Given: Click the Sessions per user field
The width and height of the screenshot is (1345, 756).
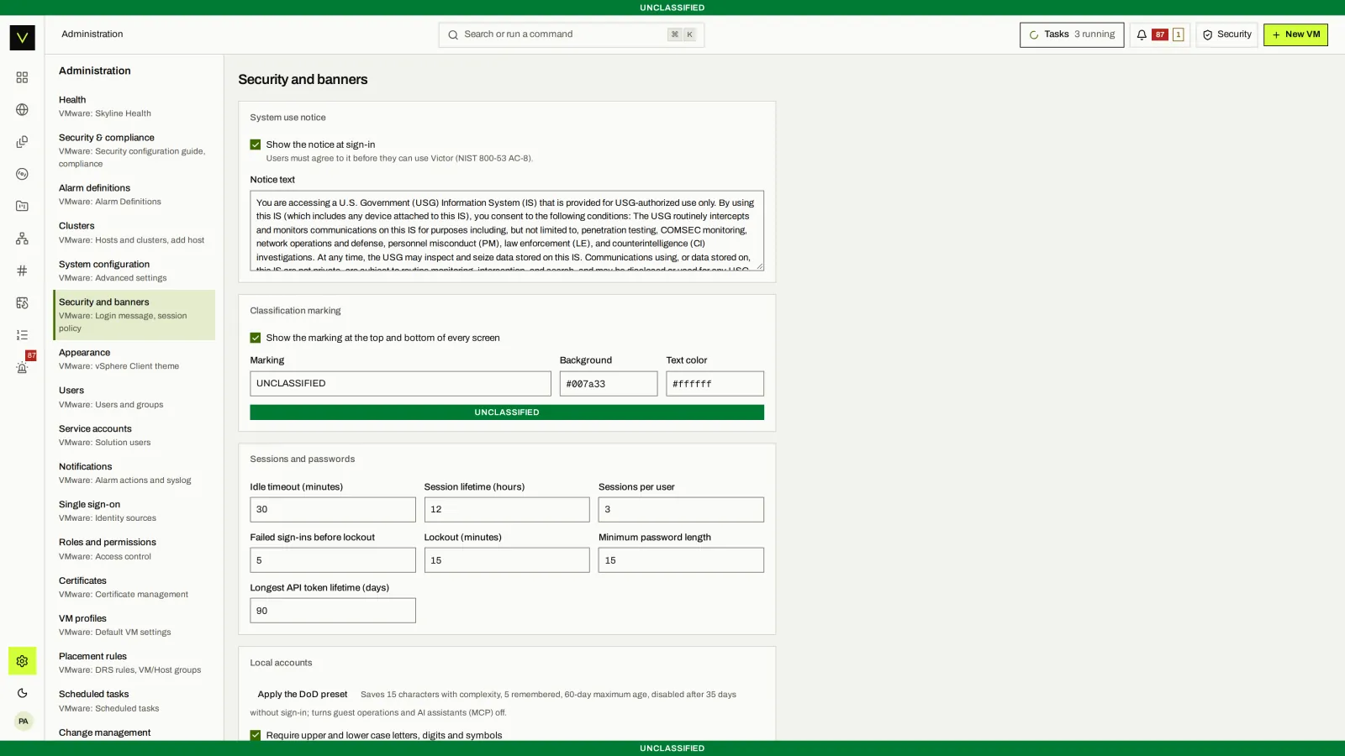Looking at the screenshot, I should [x=681, y=510].
